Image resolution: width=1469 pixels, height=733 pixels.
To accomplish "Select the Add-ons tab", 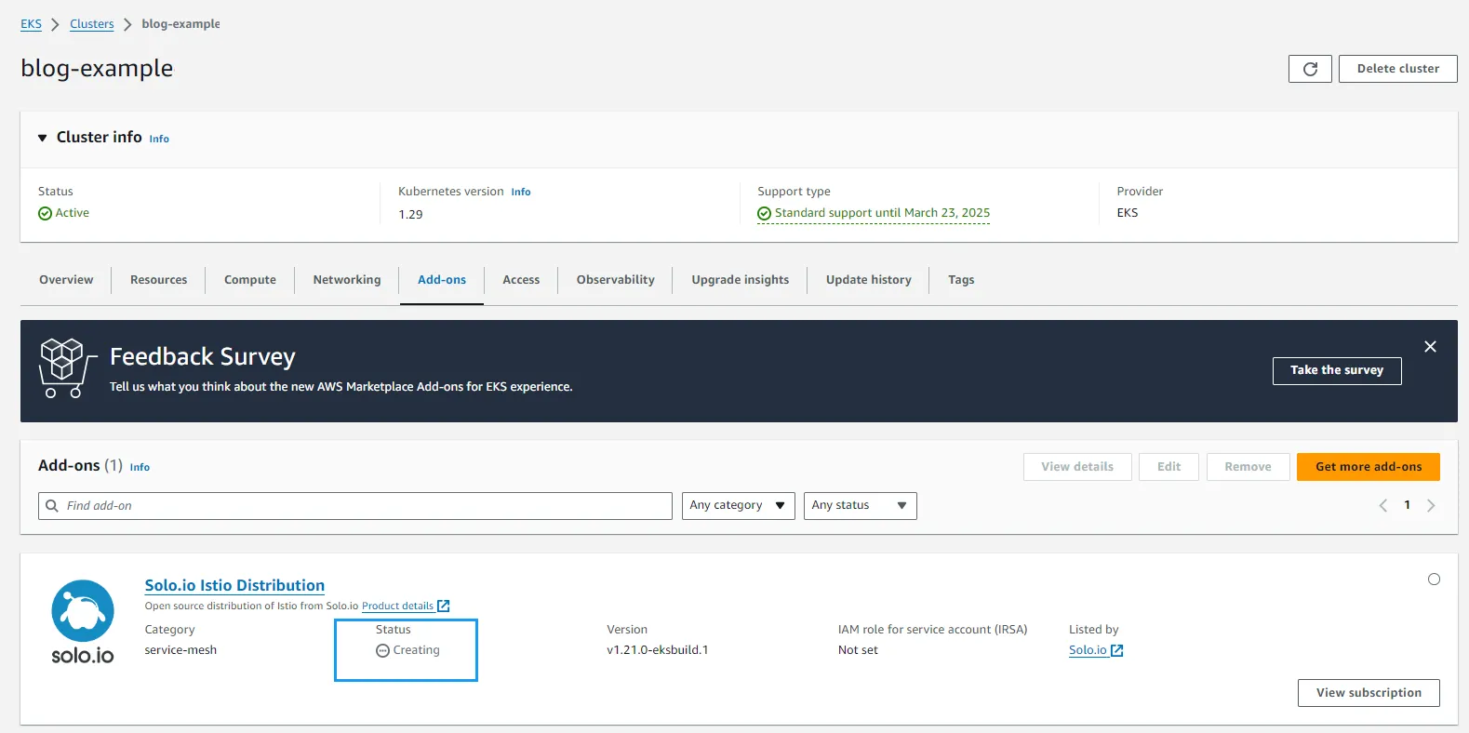I will coord(442,280).
